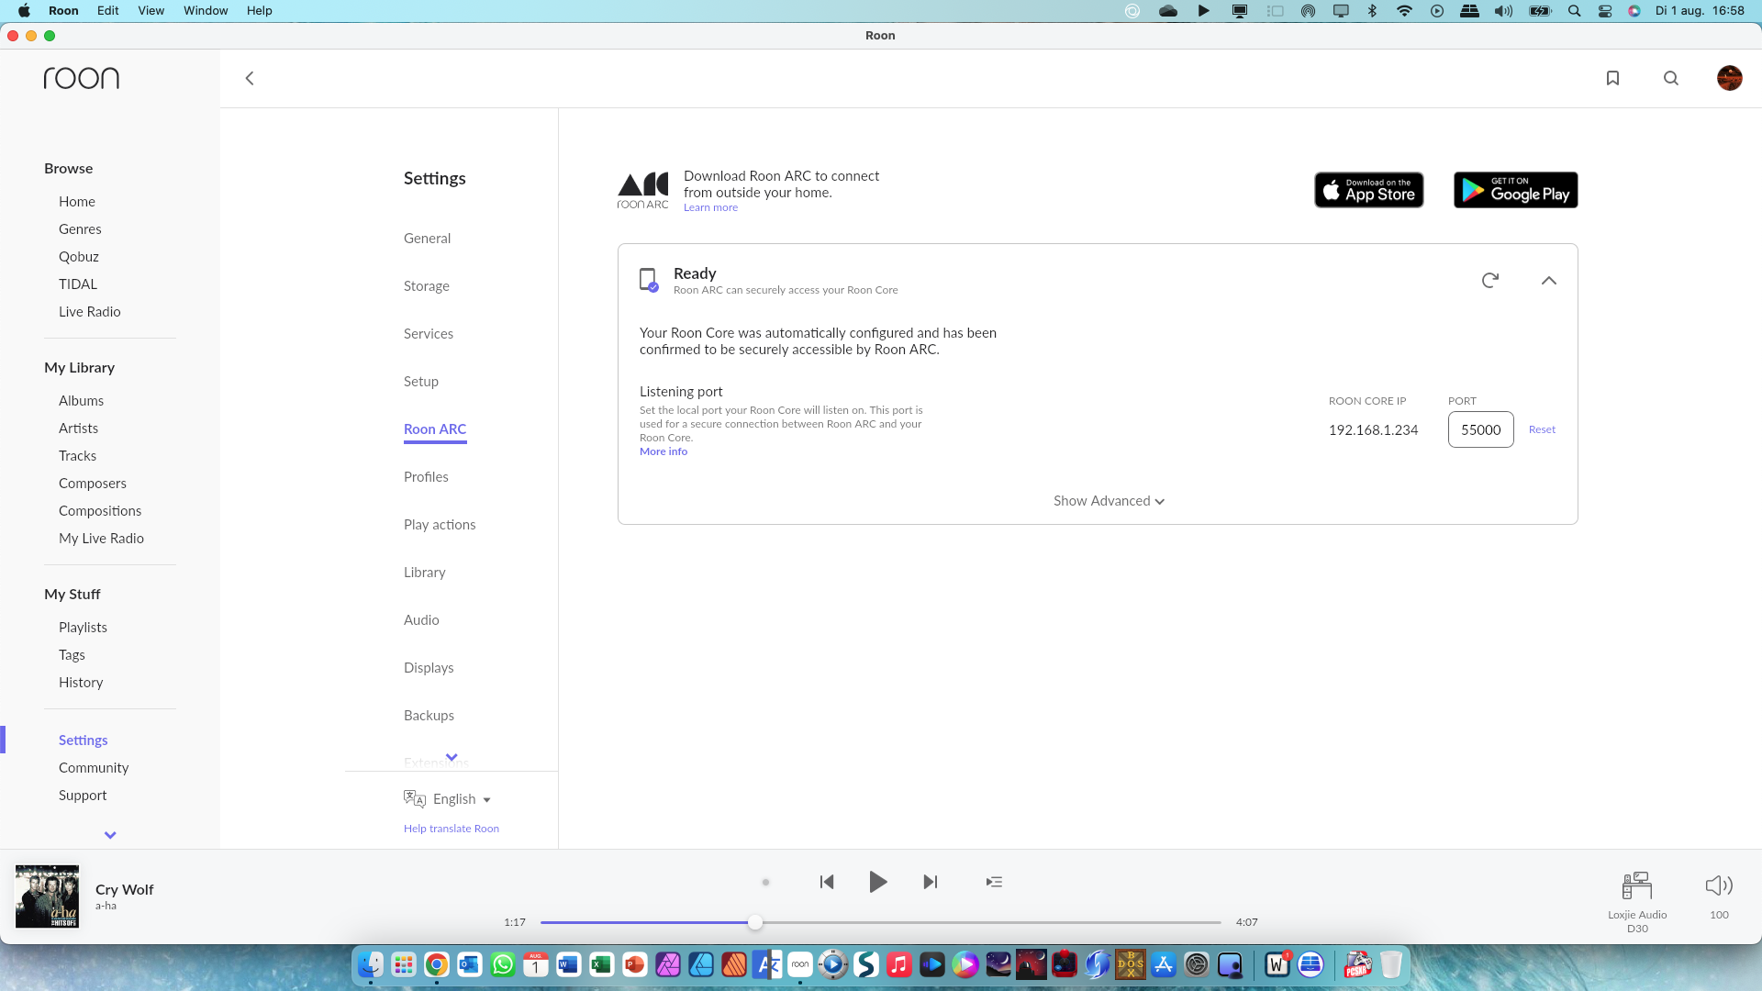Skip to next track

tap(931, 882)
